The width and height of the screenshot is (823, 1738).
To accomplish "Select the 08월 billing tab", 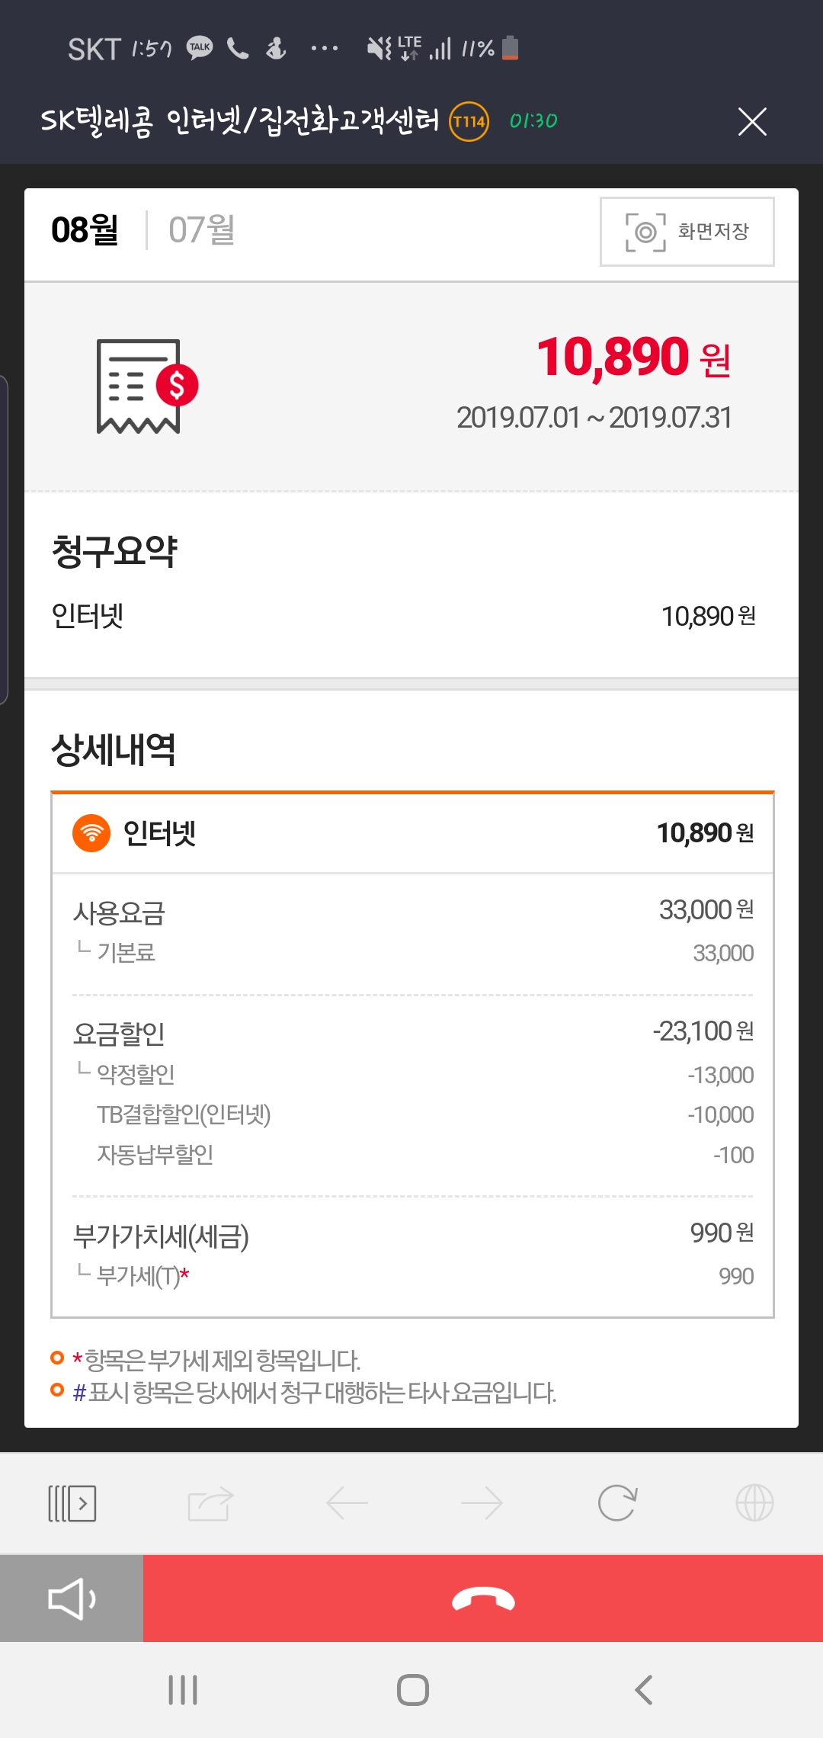I will (x=85, y=230).
